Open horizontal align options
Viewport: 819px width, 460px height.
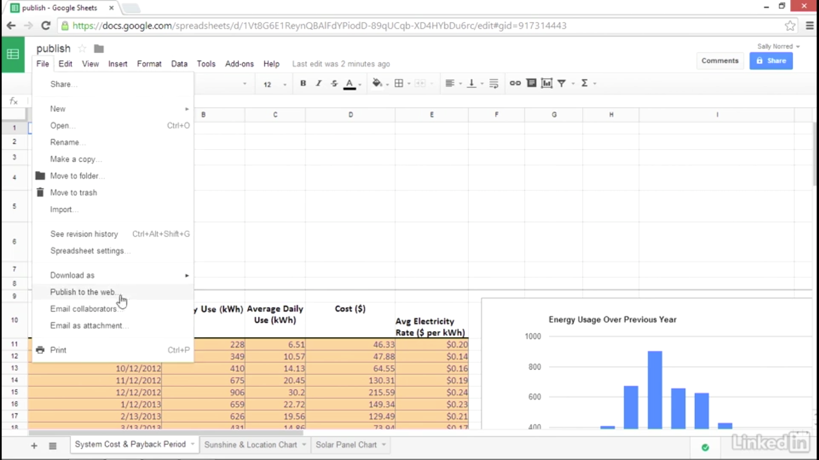click(x=450, y=83)
